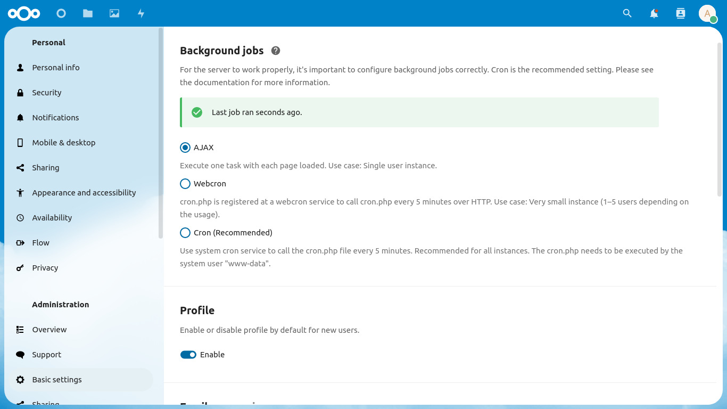Open the Nextcloud logo home link
The image size is (727, 409).
click(x=24, y=13)
